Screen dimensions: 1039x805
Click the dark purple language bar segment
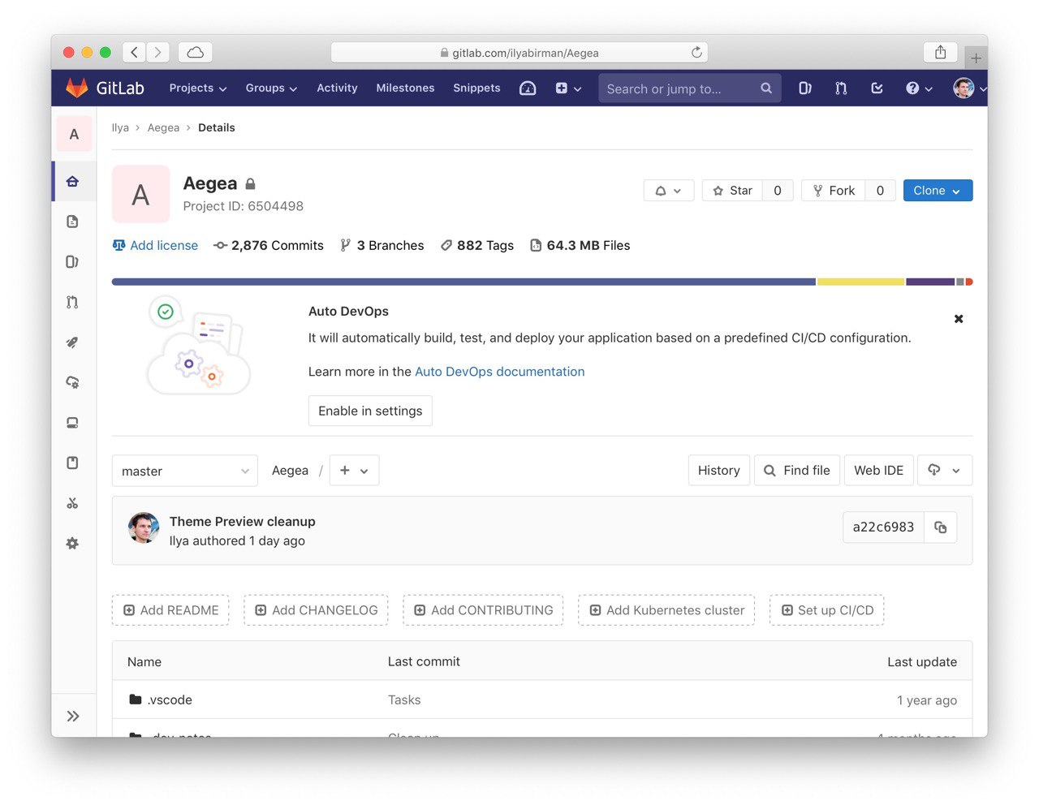(930, 282)
